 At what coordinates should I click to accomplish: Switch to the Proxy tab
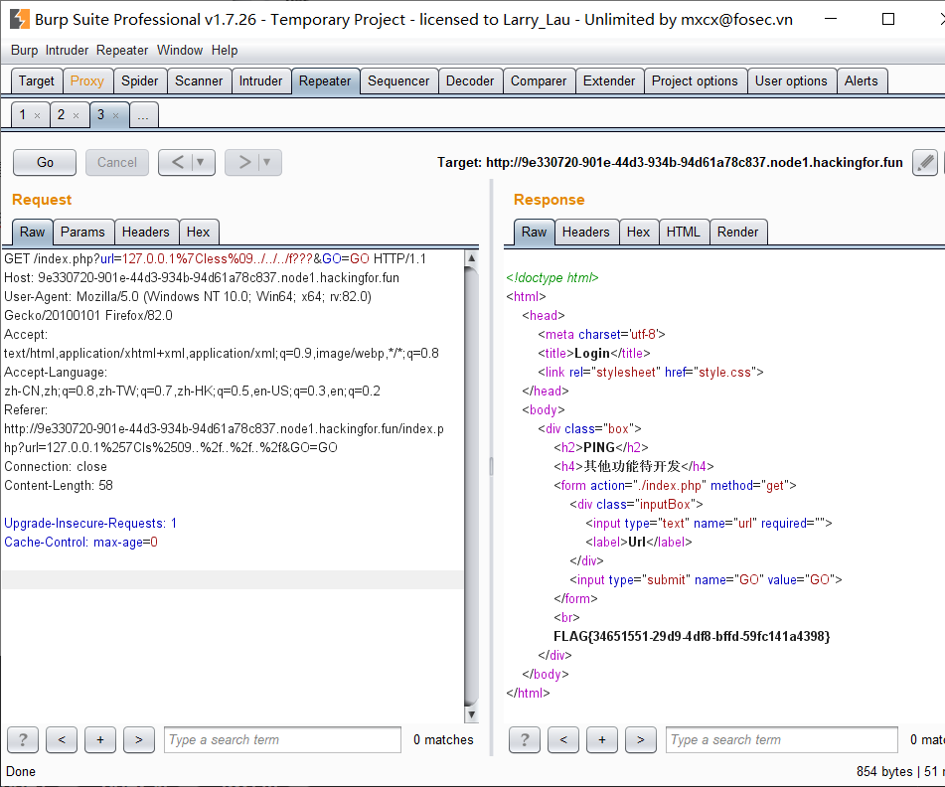point(87,80)
